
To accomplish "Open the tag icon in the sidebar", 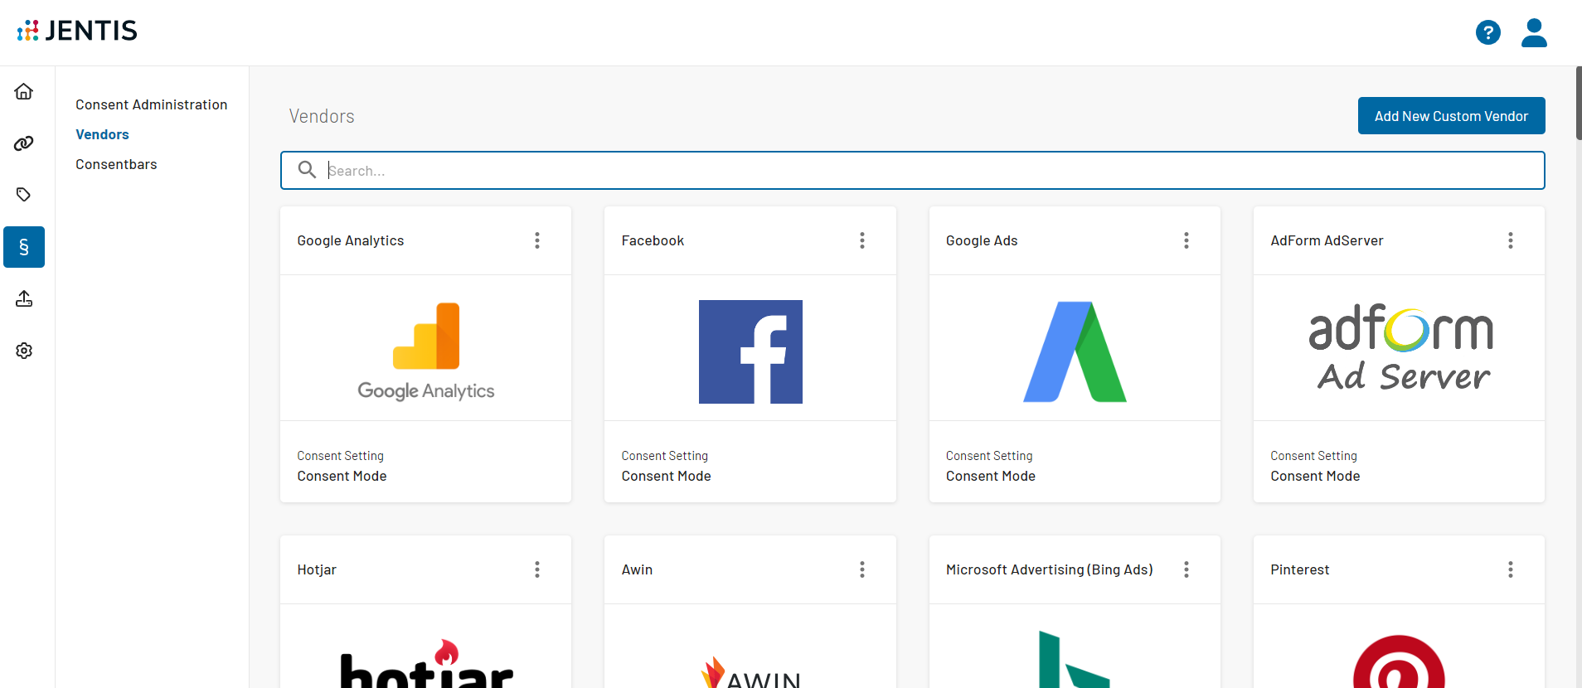I will click(x=24, y=195).
